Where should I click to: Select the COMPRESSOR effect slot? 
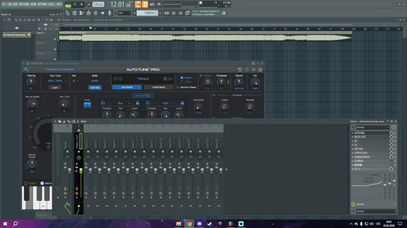370,153
